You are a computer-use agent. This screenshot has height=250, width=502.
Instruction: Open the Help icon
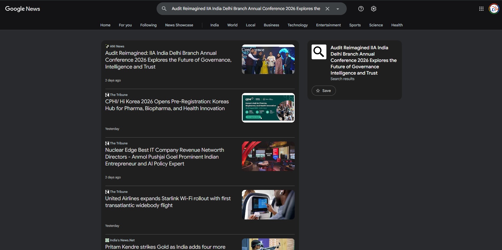point(361,9)
